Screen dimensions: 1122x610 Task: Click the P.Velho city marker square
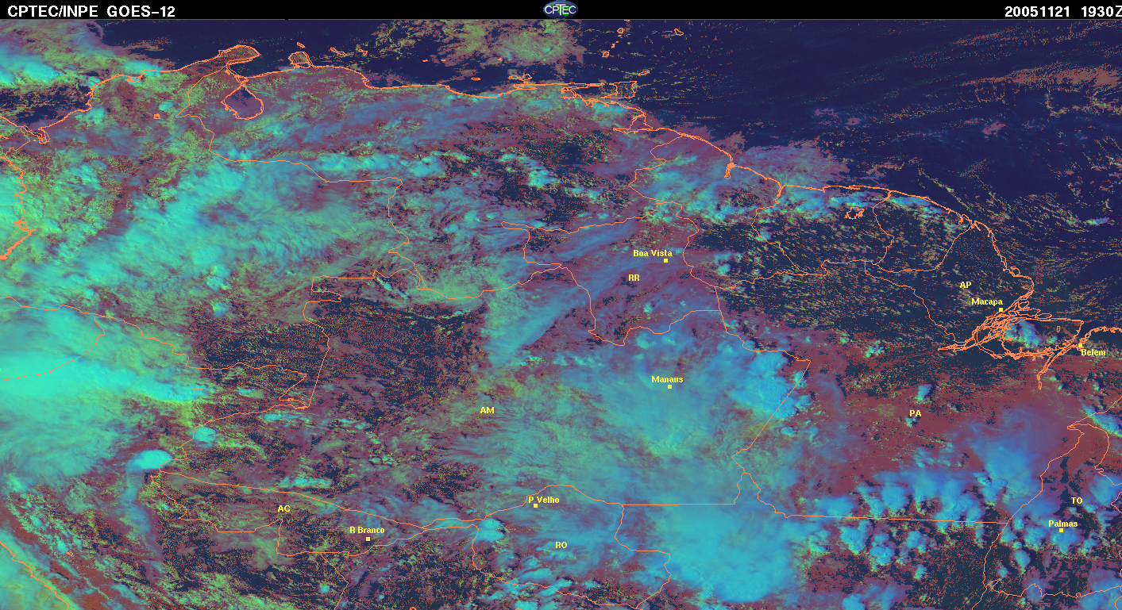coord(536,505)
